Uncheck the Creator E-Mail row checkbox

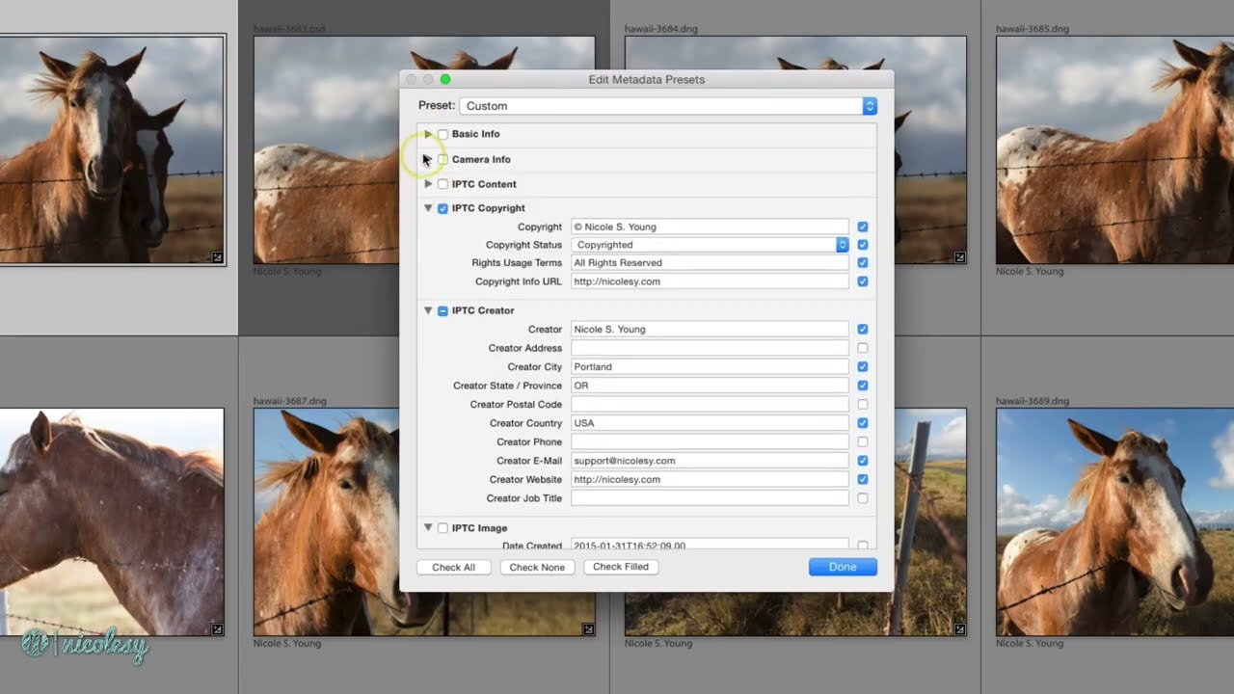[x=862, y=461]
